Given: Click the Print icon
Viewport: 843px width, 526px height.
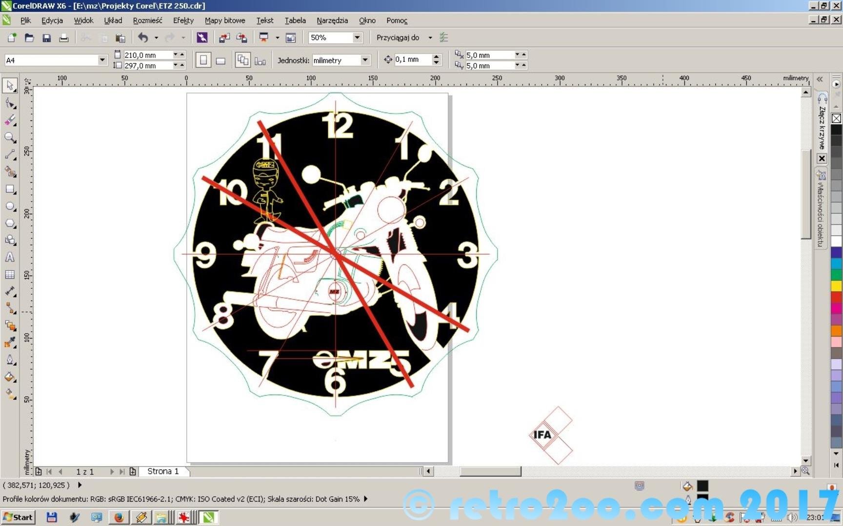Looking at the screenshot, I should click(63, 38).
